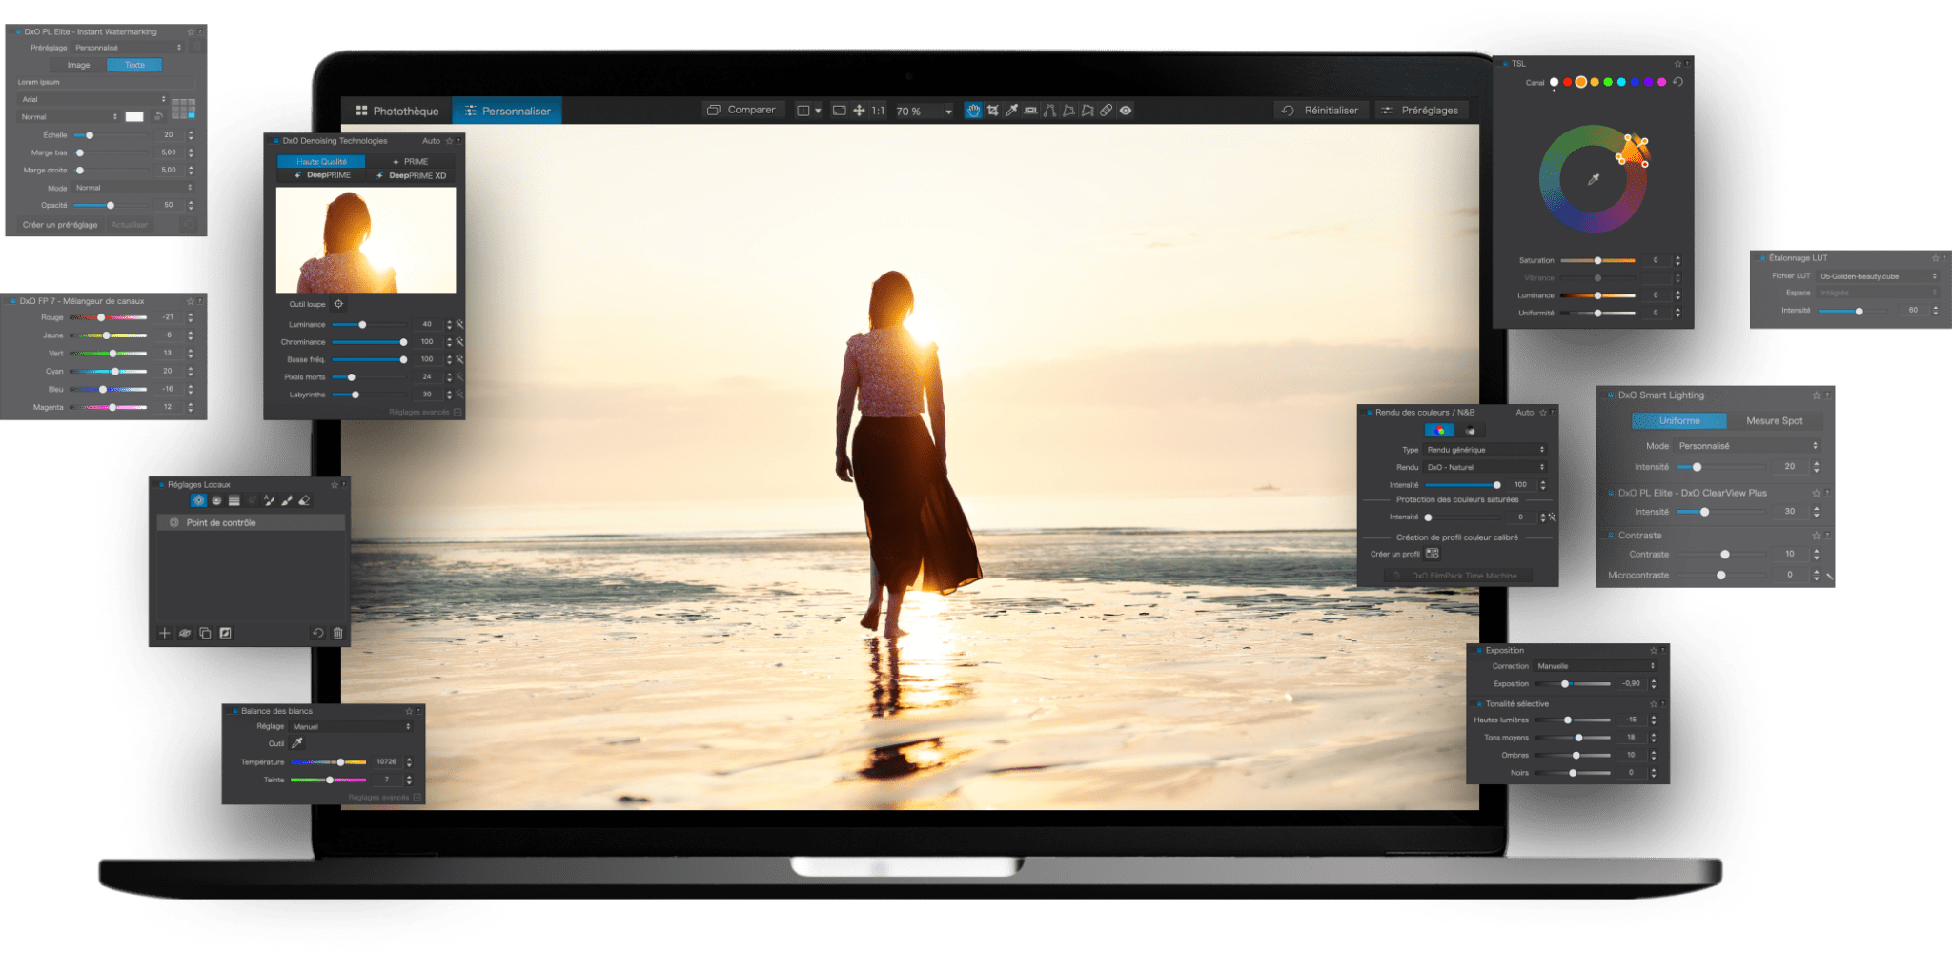Toggle visibility eye at bottom of Réglages Locaux
Screen dimensions: 1952x953
[x=185, y=633]
